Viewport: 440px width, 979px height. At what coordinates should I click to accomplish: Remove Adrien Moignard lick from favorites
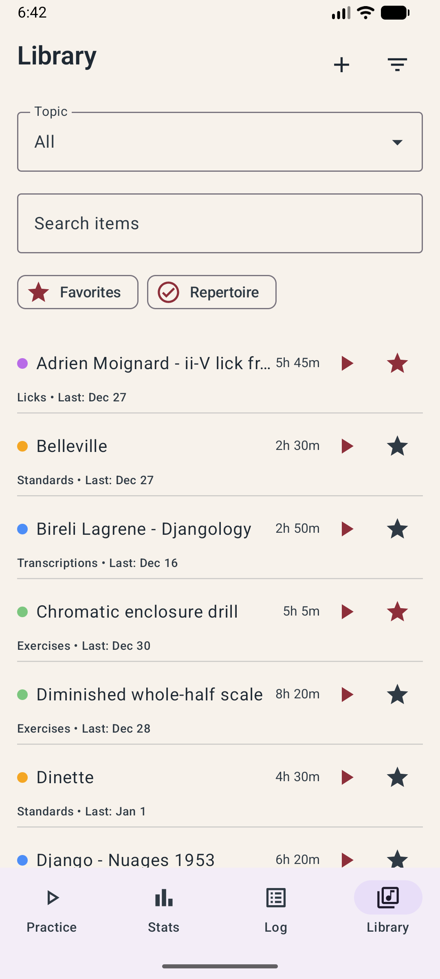[397, 363]
